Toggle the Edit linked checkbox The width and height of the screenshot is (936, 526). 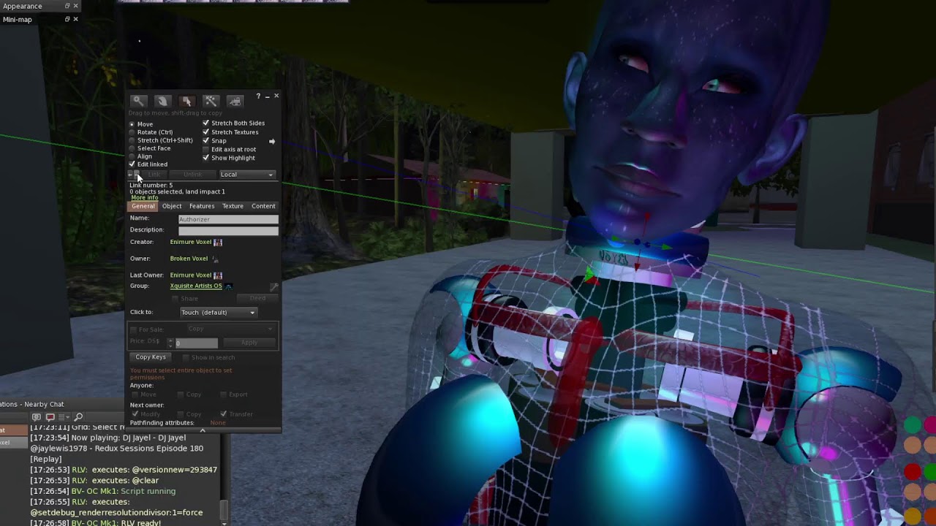132,164
